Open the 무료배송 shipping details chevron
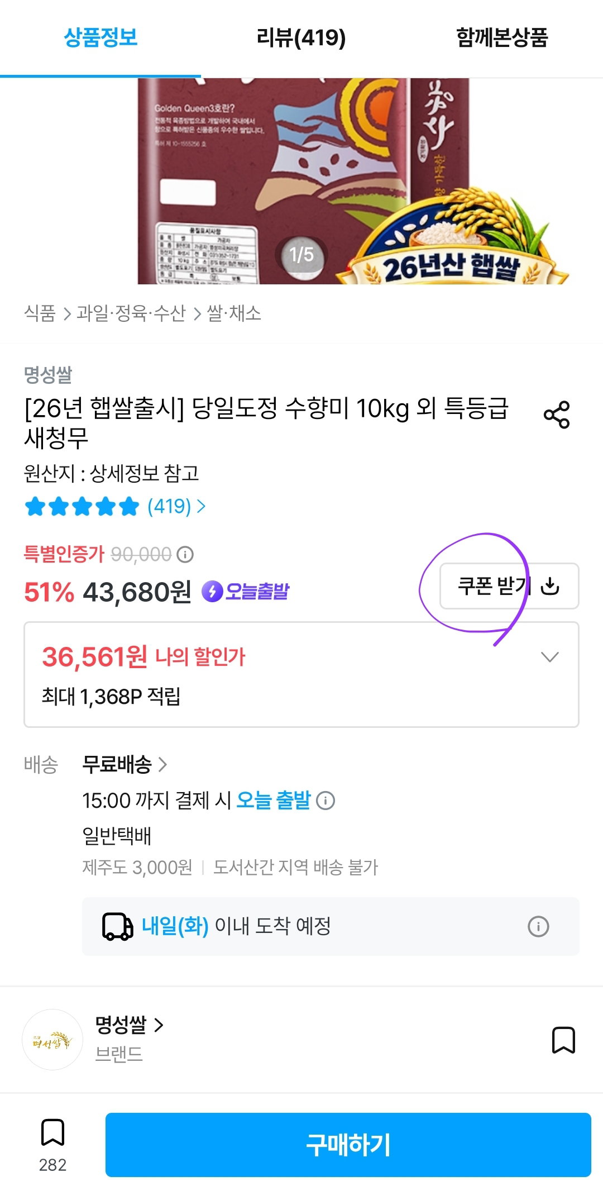Viewport: 603px width, 1186px height. [162, 764]
